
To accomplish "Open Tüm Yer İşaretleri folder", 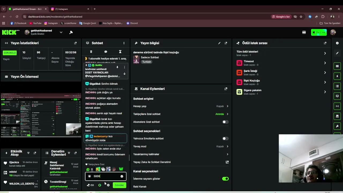I will click(x=330, y=23).
